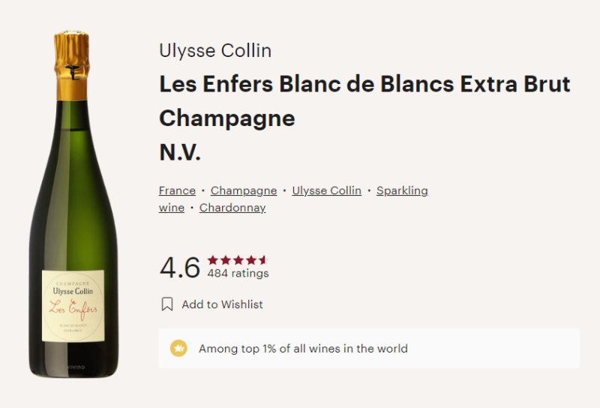Click the first red rating star
The image size is (600, 408).
[x=213, y=260]
